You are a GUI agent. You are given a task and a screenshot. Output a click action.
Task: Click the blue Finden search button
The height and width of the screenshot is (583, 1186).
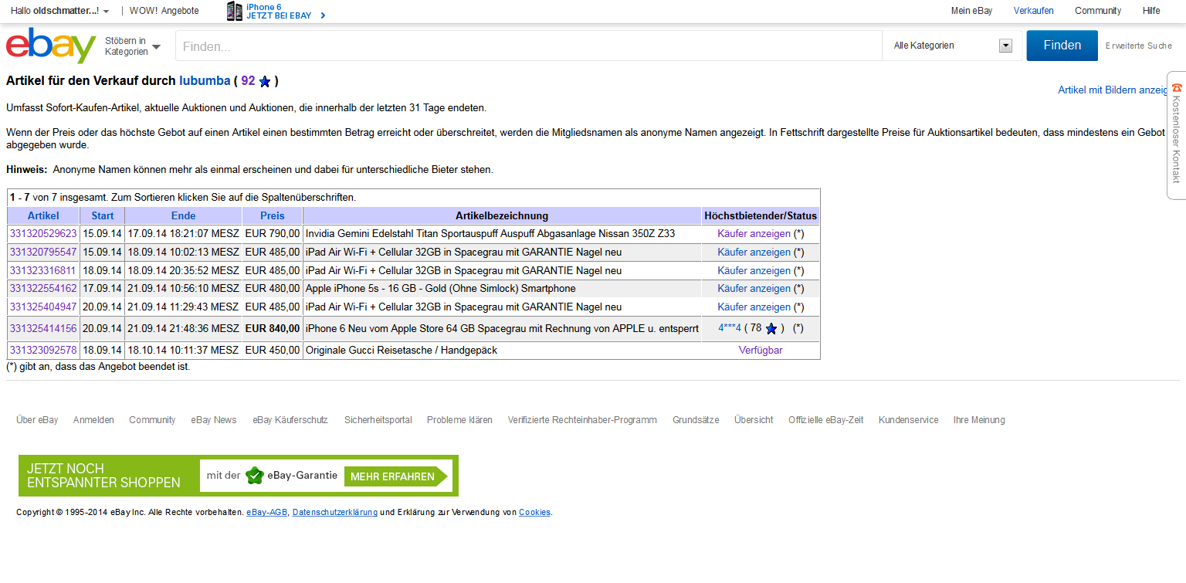(1062, 46)
